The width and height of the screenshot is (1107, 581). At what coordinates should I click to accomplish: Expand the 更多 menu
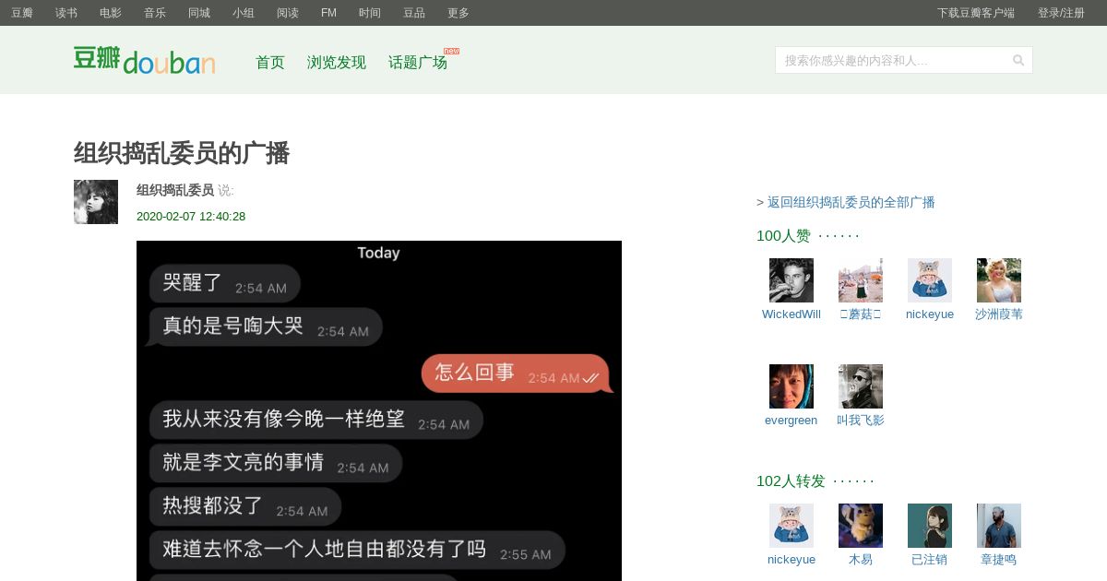pyautogui.click(x=458, y=13)
